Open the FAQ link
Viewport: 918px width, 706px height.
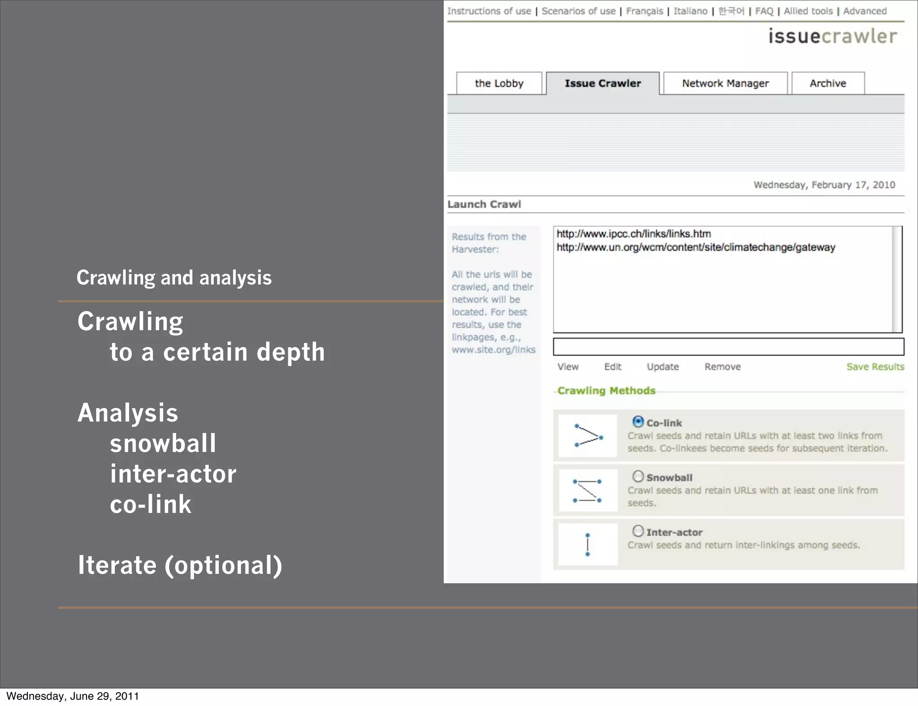pyautogui.click(x=764, y=11)
